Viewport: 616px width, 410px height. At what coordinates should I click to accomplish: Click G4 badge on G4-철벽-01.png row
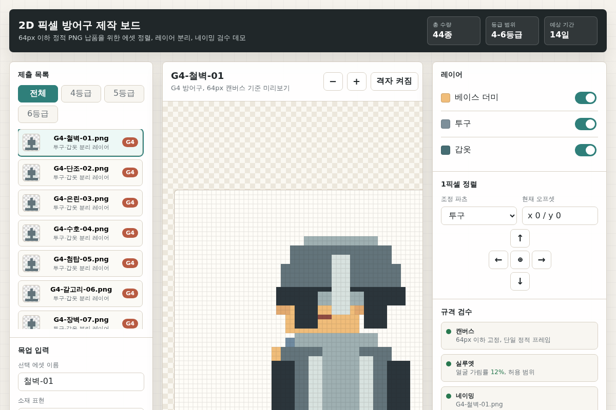pyautogui.click(x=130, y=142)
